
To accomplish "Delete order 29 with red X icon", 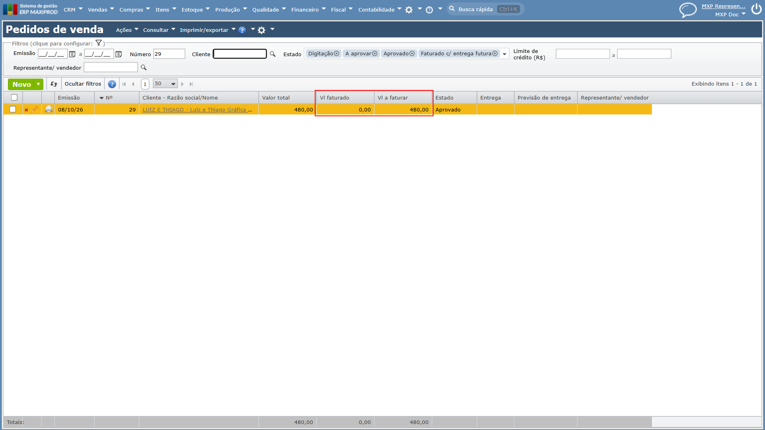I will 26,110.
